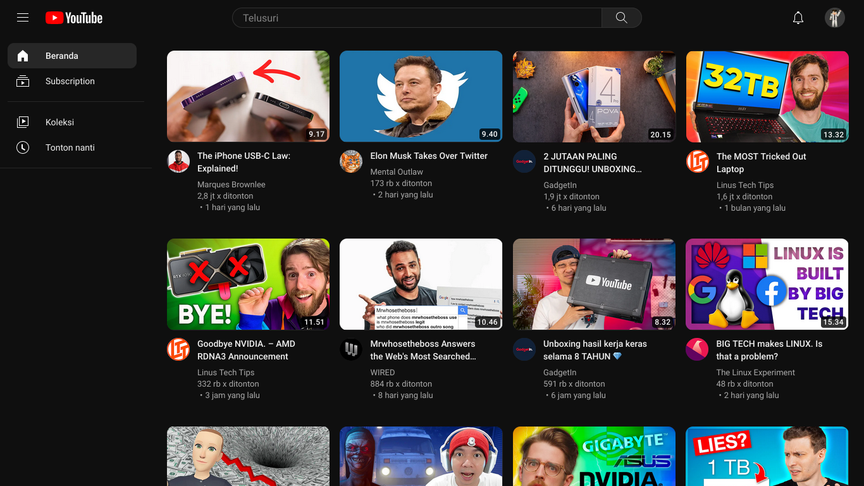Play the Elon Musk Twitter thumbnail
The height and width of the screenshot is (486, 864).
(x=421, y=96)
